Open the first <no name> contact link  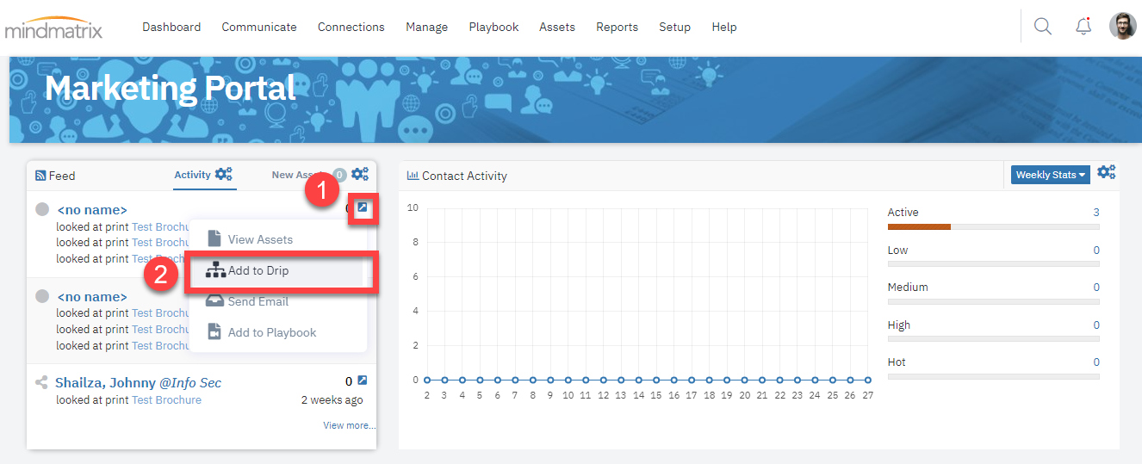92,209
